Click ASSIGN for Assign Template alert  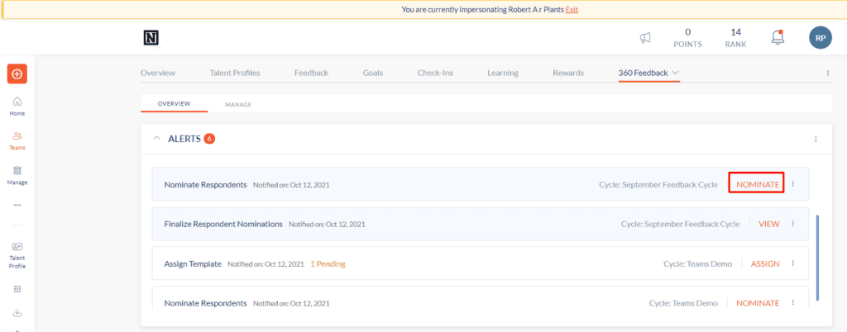point(765,263)
